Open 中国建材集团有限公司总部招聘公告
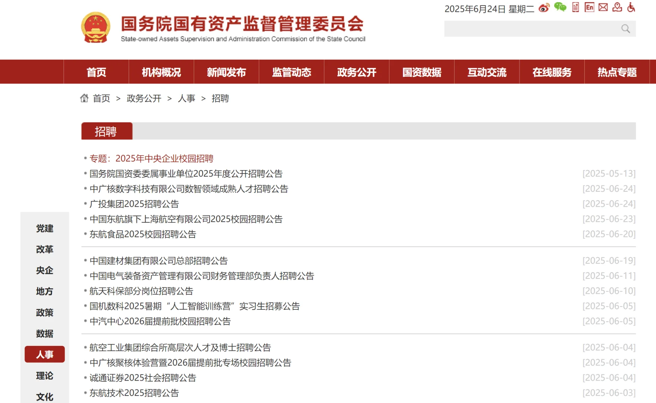 (x=158, y=261)
